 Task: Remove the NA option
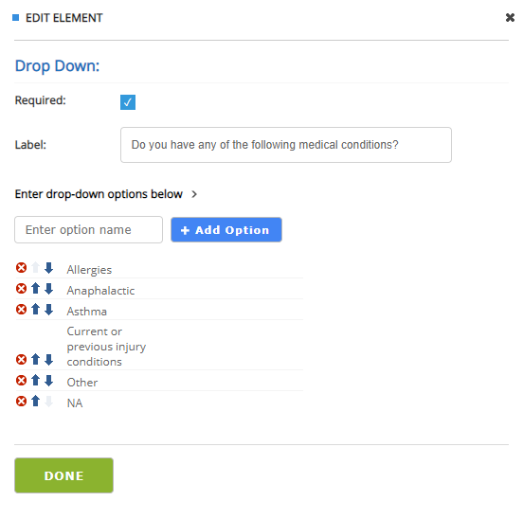[x=22, y=401]
